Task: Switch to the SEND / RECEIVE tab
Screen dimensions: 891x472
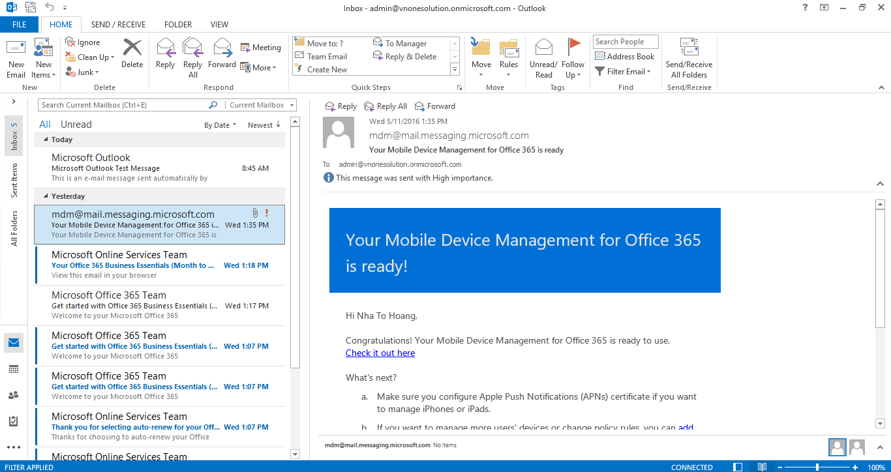Action: [119, 25]
